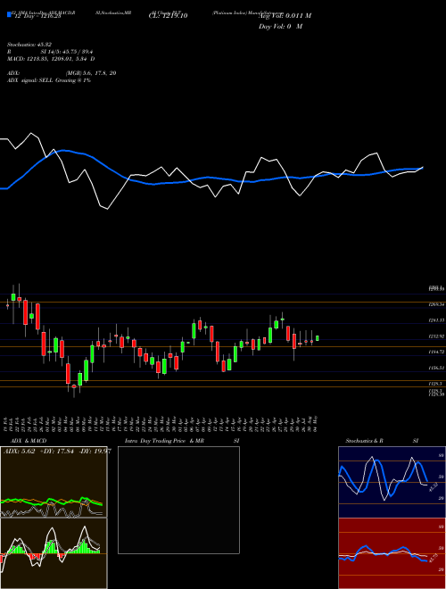Viewport: 446px width, 589px height.
Task: Click the empty intraday trading price box
Action: pyautogui.click(x=178, y=500)
